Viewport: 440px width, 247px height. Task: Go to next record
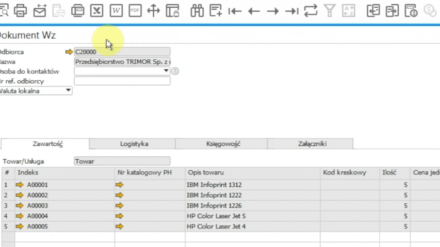click(273, 11)
